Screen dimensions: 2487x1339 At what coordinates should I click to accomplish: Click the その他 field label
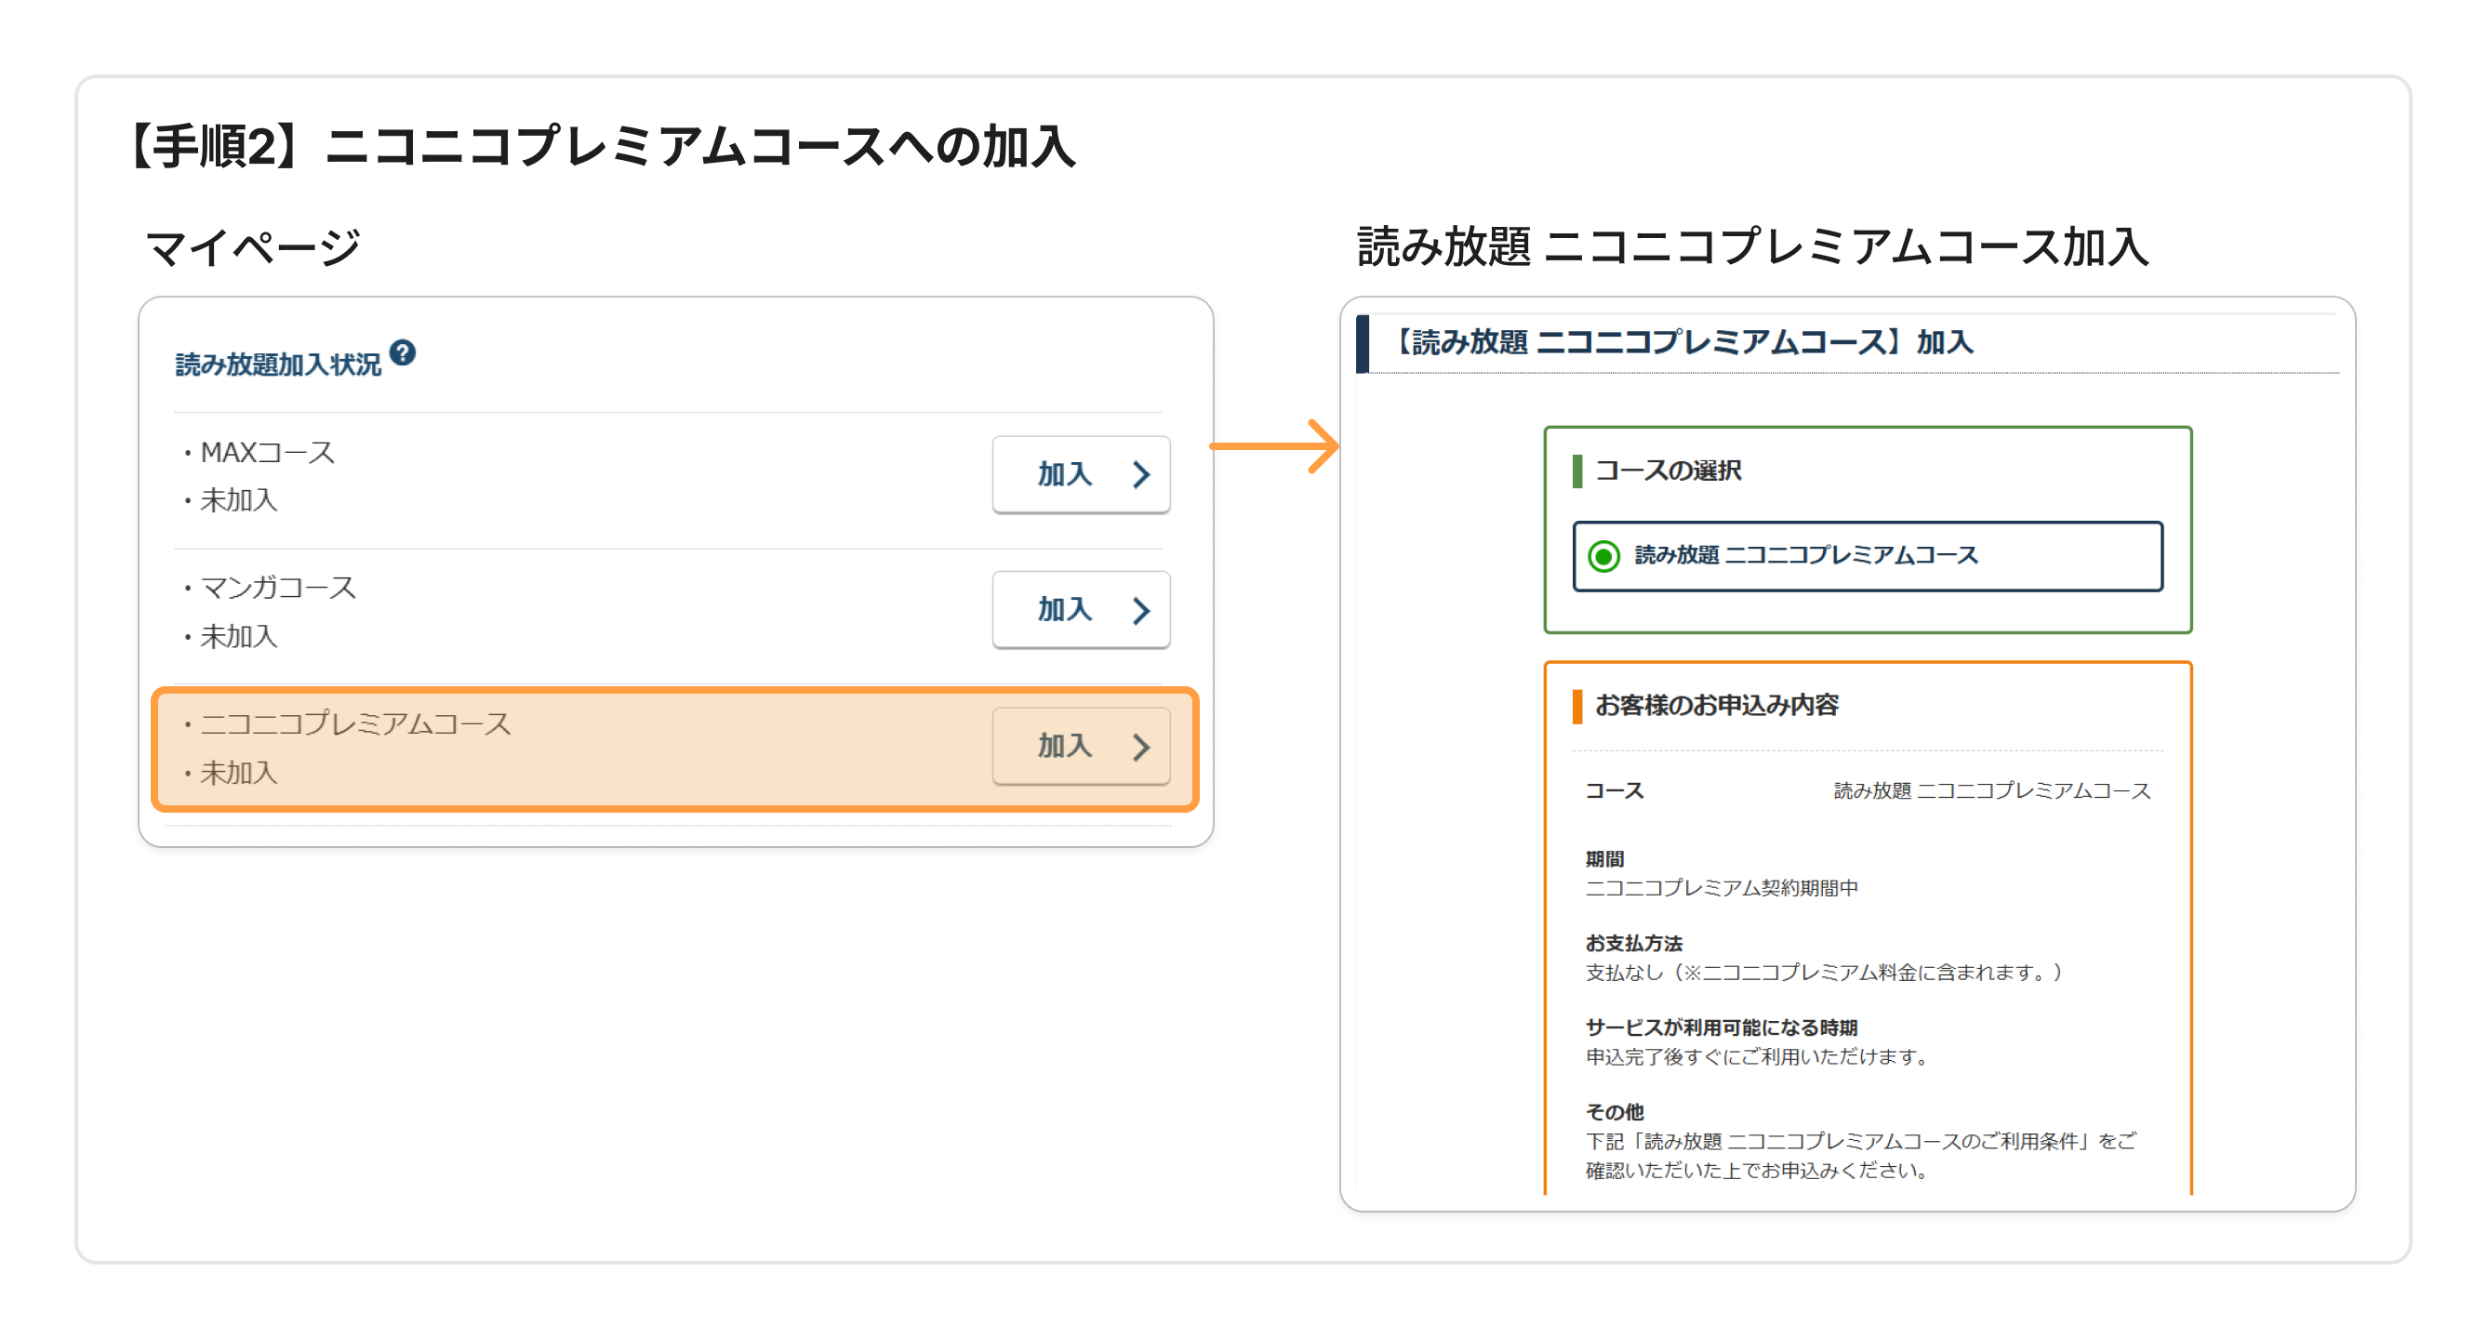point(1615,1112)
